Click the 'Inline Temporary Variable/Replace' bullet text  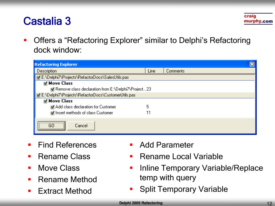(x=201, y=168)
